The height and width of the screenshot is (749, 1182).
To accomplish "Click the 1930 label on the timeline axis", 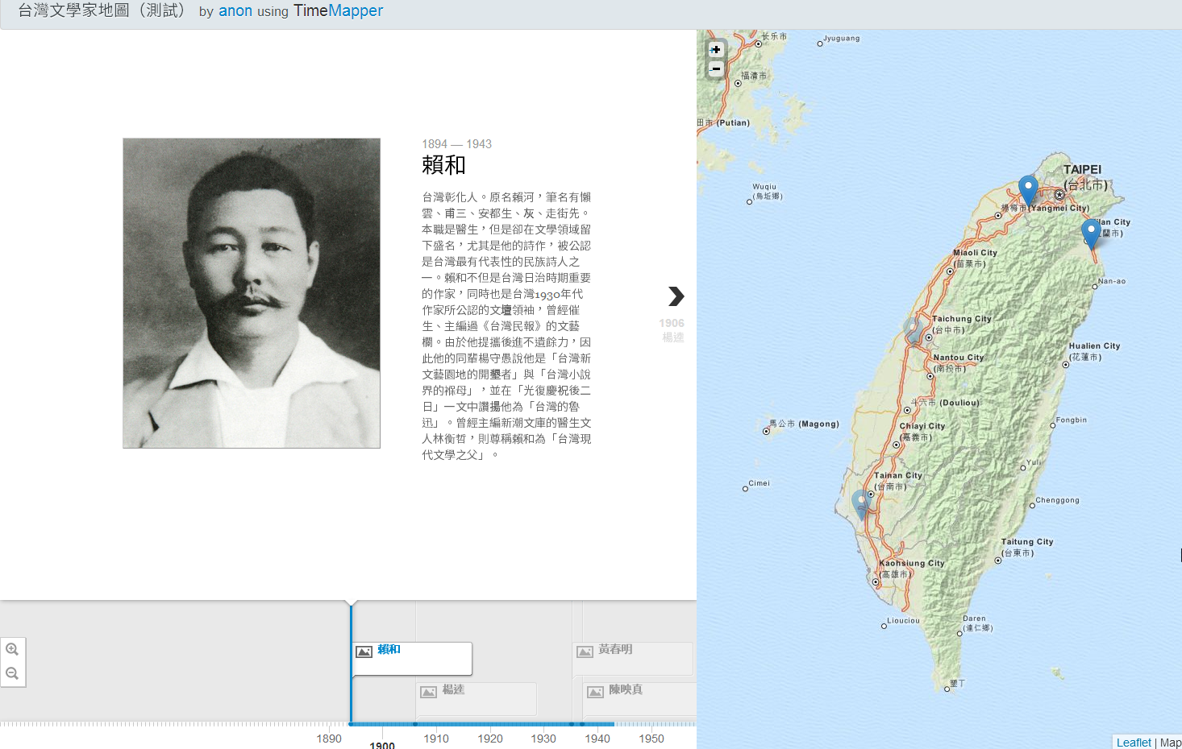I will click(543, 739).
